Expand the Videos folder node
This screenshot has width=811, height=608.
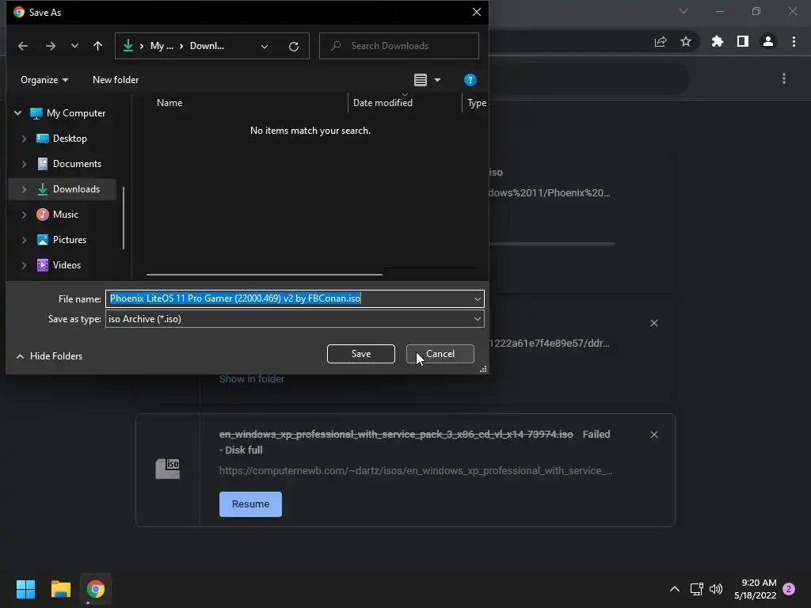point(24,265)
